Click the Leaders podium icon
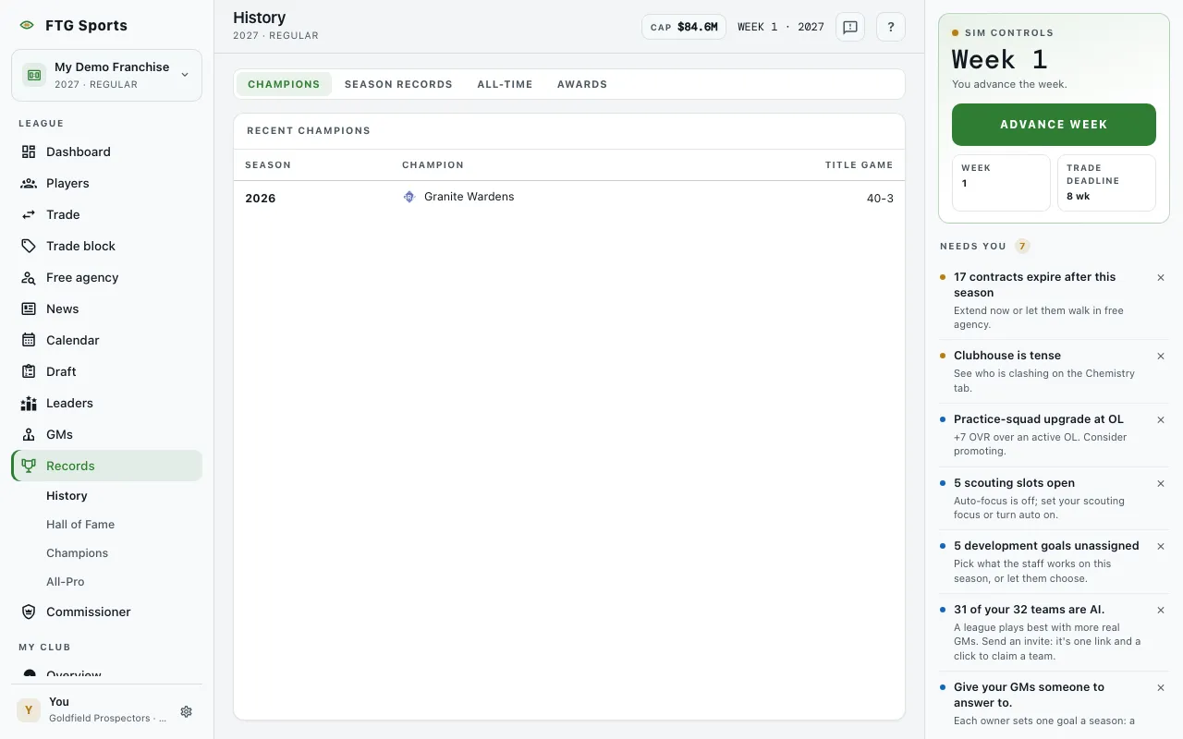This screenshot has width=1183, height=739. click(29, 403)
